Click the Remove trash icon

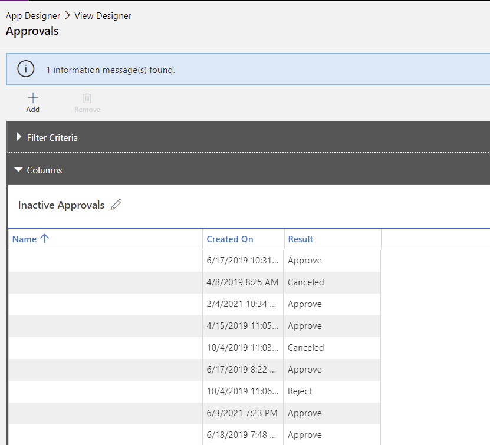87,98
